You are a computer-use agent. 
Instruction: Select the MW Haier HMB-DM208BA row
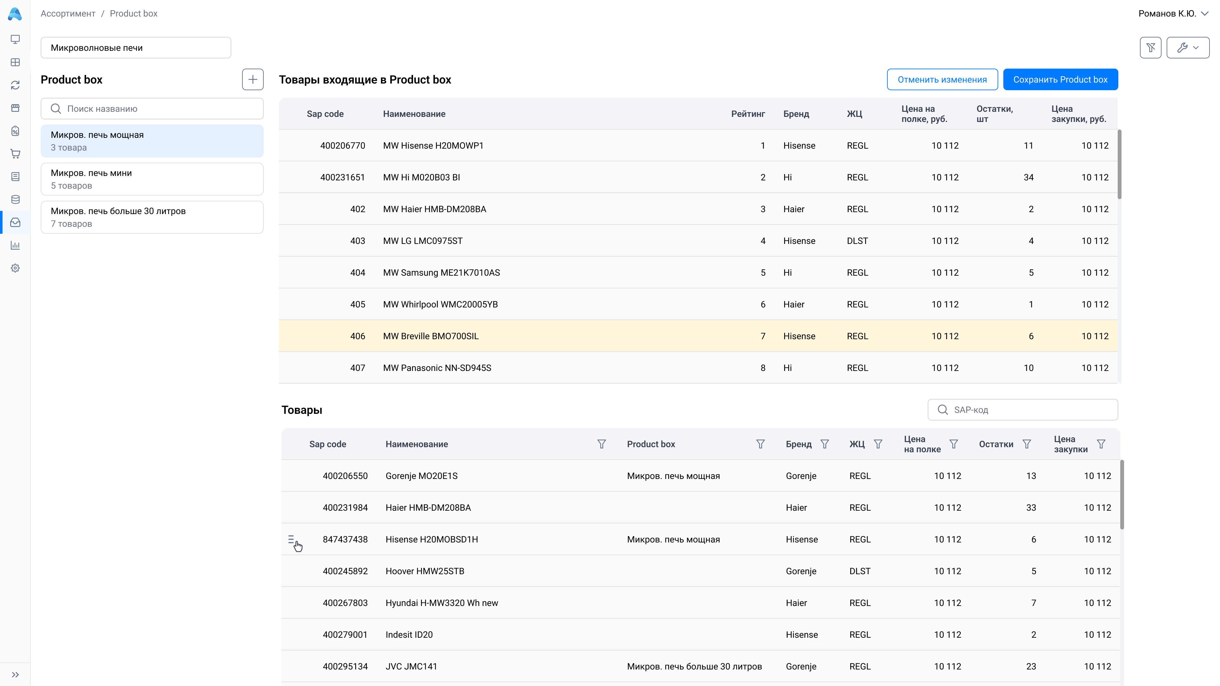point(698,209)
